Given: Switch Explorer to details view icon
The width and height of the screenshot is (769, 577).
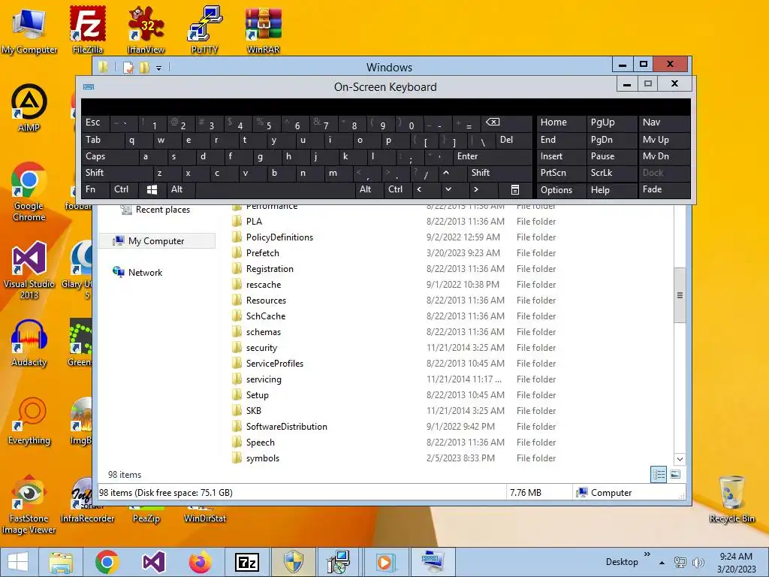Looking at the screenshot, I should point(658,475).
